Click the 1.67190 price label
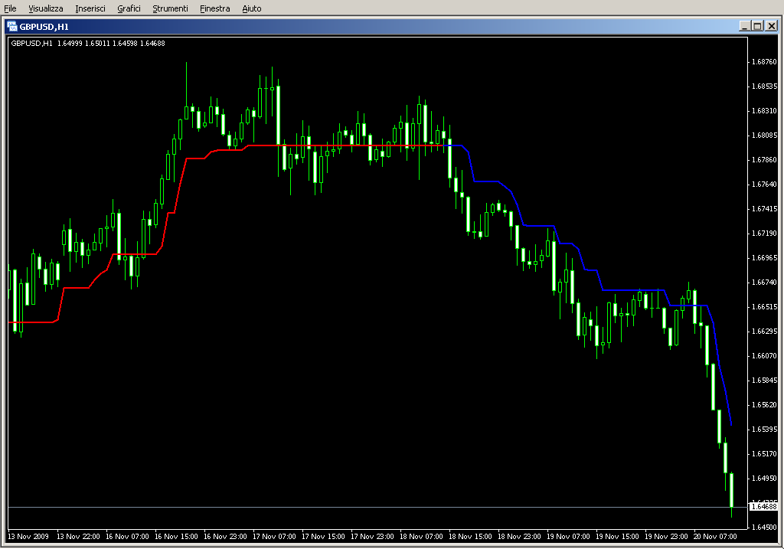 765,234
